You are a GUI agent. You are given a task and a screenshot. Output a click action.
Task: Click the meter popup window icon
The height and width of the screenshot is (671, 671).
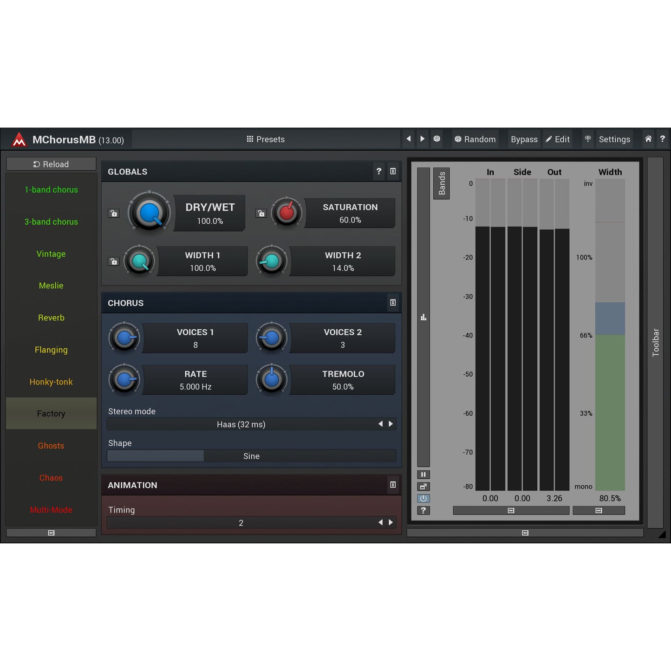click(x=423, y=487)
